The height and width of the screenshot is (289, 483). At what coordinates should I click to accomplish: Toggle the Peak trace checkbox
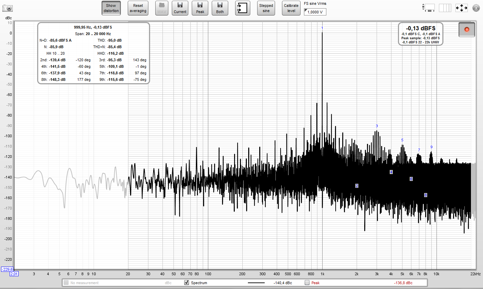point(307,282)
